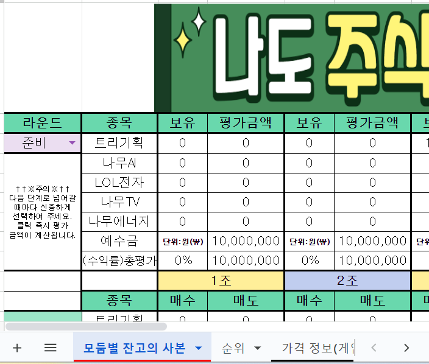The width and height of the screenshot is (429, 364).
Task: Select 1조's 보유 header cell
Action: [182, 123]
